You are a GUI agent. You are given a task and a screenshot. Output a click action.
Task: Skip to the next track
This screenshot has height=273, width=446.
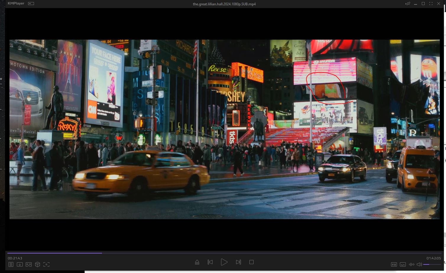238,262
